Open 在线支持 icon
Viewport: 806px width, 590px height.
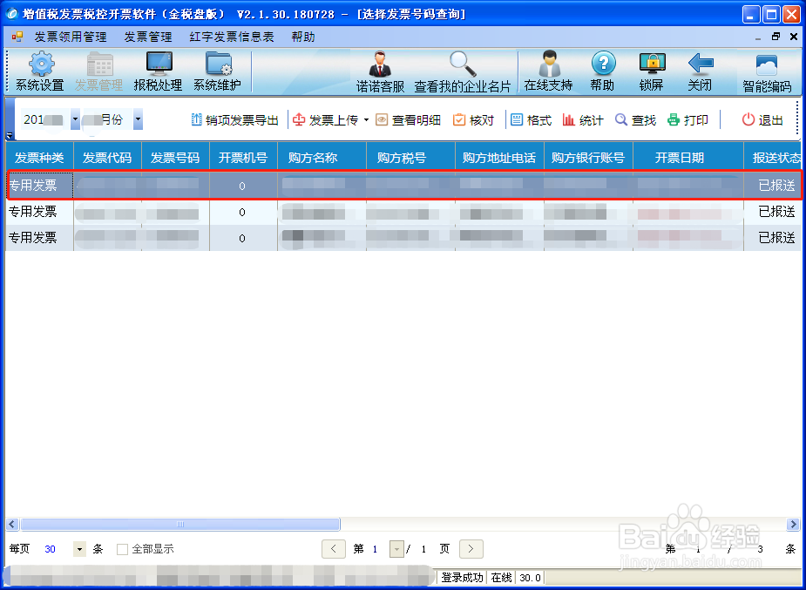(549, 64)
